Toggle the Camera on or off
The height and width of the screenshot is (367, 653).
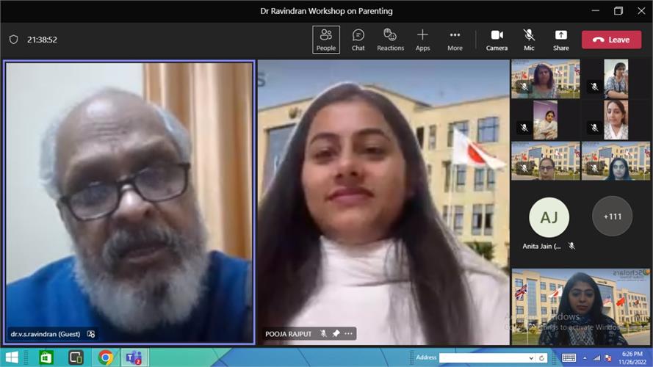[x=497, y=40]
